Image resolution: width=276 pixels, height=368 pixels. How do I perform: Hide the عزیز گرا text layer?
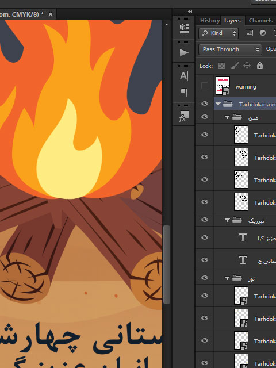pos(205,237)
